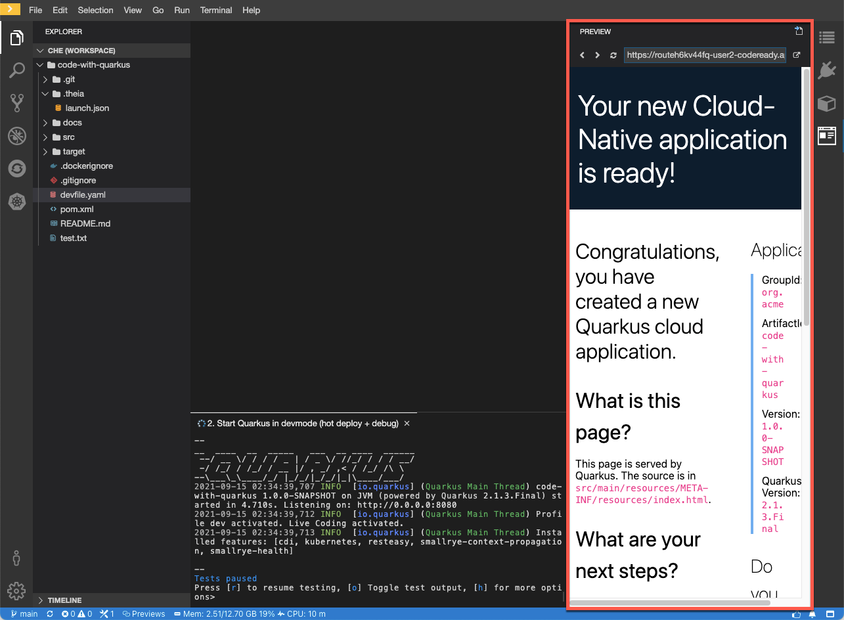
Task: Open launch.json file
Action: point(112,108)
